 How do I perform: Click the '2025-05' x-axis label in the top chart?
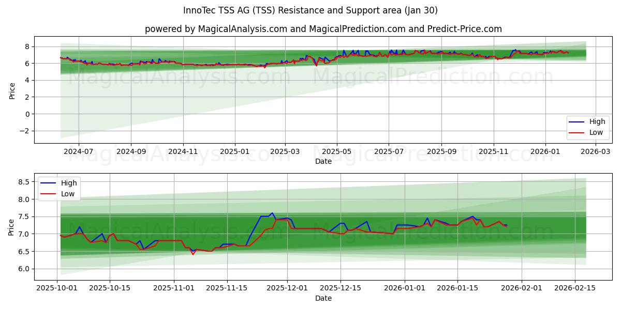pyautogui.click(x=337, y=152)
